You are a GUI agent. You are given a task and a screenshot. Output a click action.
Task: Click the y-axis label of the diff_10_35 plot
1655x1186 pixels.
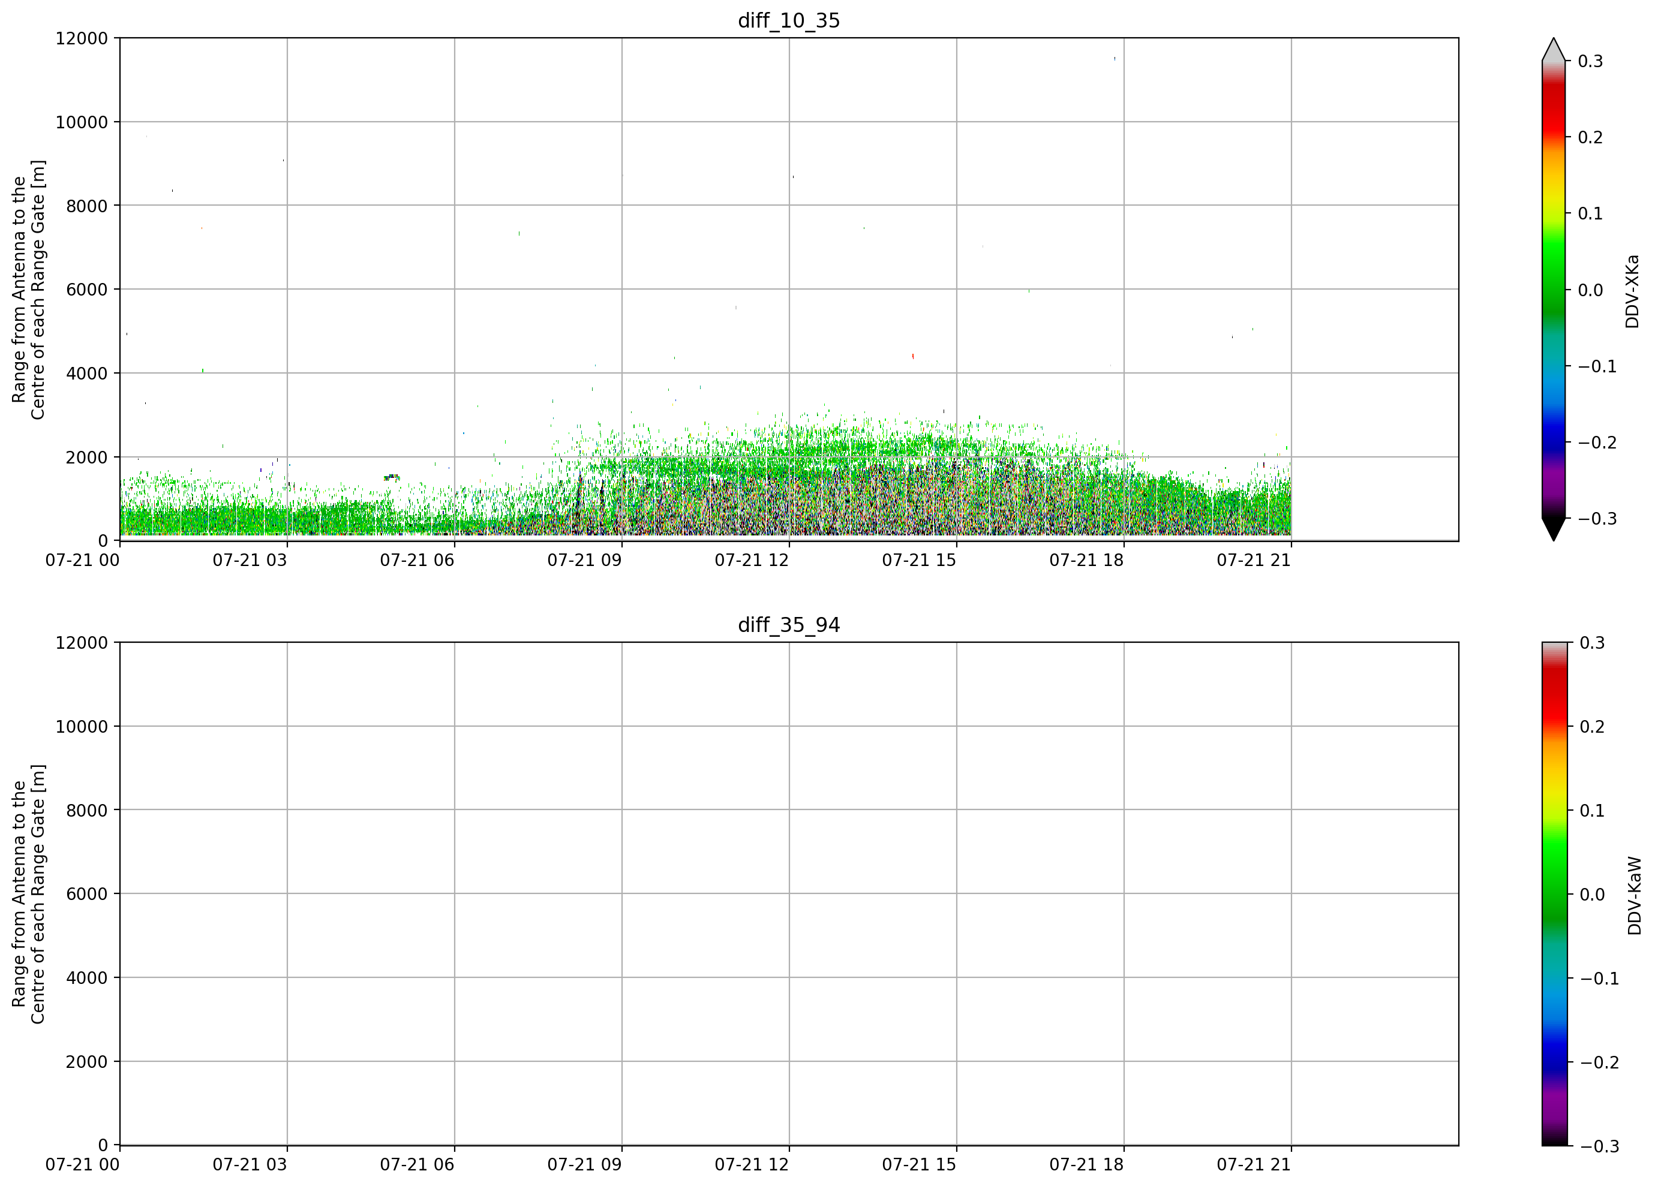point(28,290)
